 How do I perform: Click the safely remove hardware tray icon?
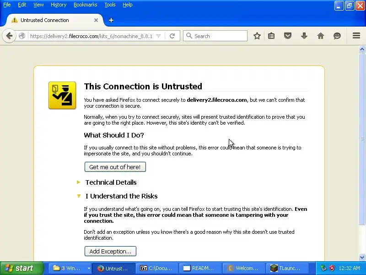click(x=323, y=268)
